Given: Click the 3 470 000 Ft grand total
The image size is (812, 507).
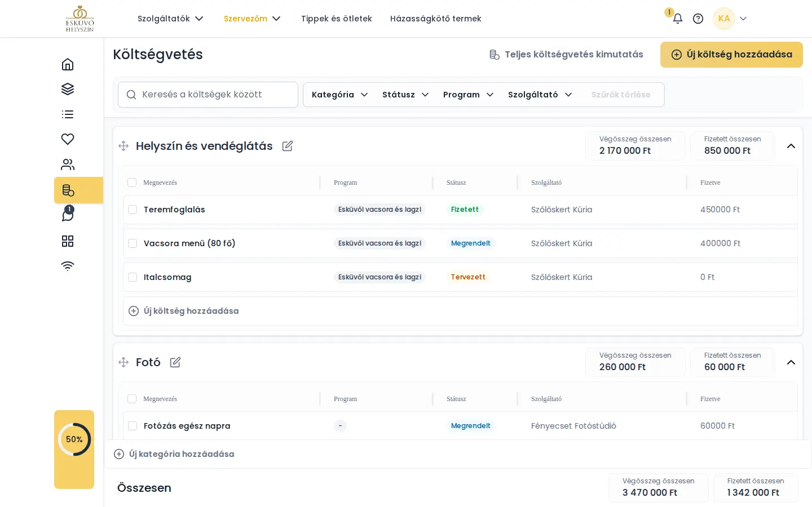Looking at the screenshot, I should click(659, 488).
